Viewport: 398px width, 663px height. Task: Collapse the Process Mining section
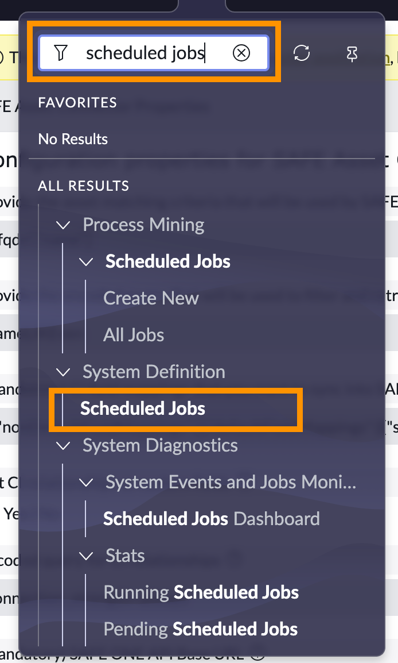[63, 225]
